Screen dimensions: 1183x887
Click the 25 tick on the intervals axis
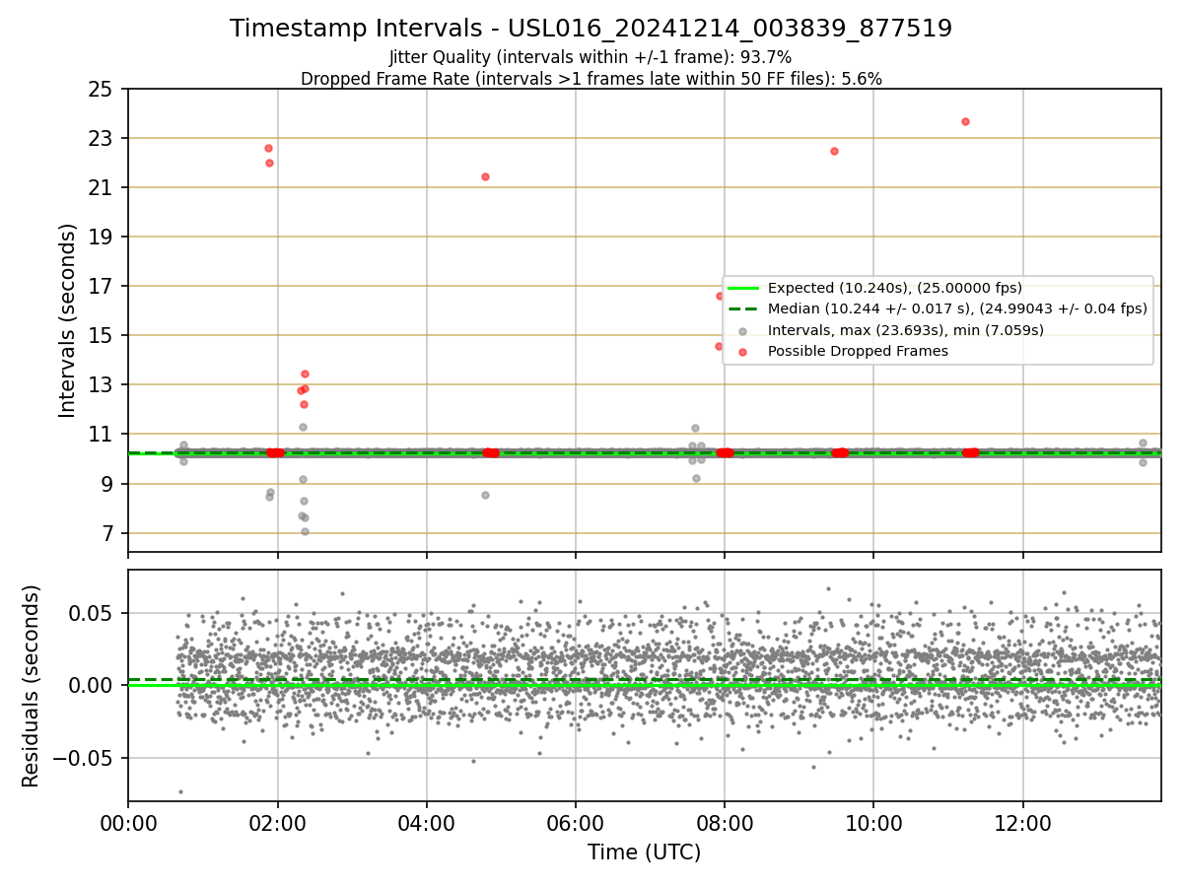100,90
